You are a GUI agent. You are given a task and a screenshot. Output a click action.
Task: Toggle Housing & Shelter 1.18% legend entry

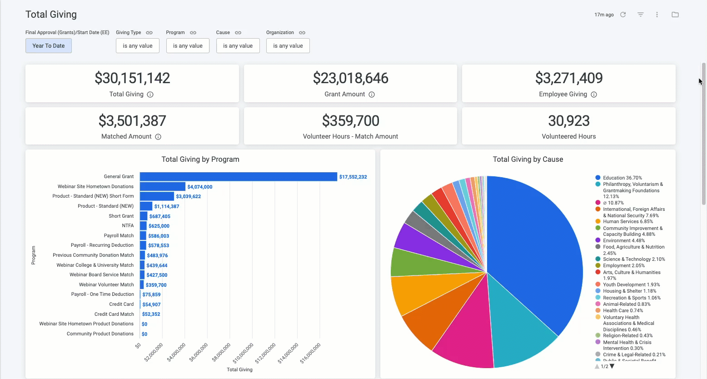(x=626, y=291)
